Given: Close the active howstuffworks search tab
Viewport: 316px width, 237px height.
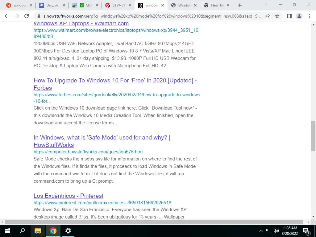Looking at the screenshot, I should (x=163, y=6).
